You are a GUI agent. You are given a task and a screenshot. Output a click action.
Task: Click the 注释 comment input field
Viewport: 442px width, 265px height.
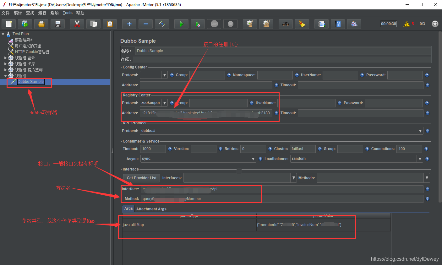click(x=282, y=59)
